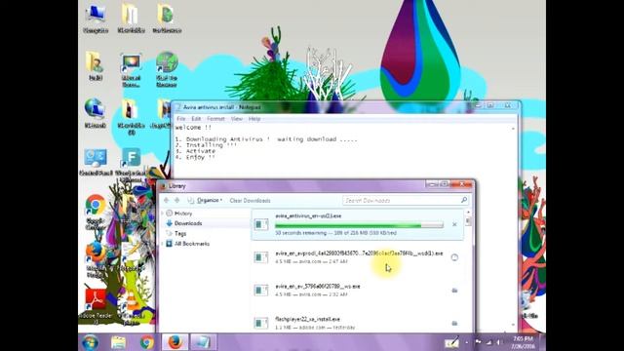Viewport: 624px width, 351px height.
Task: Expand the History tree node
Action: click(x=162, y=214)
